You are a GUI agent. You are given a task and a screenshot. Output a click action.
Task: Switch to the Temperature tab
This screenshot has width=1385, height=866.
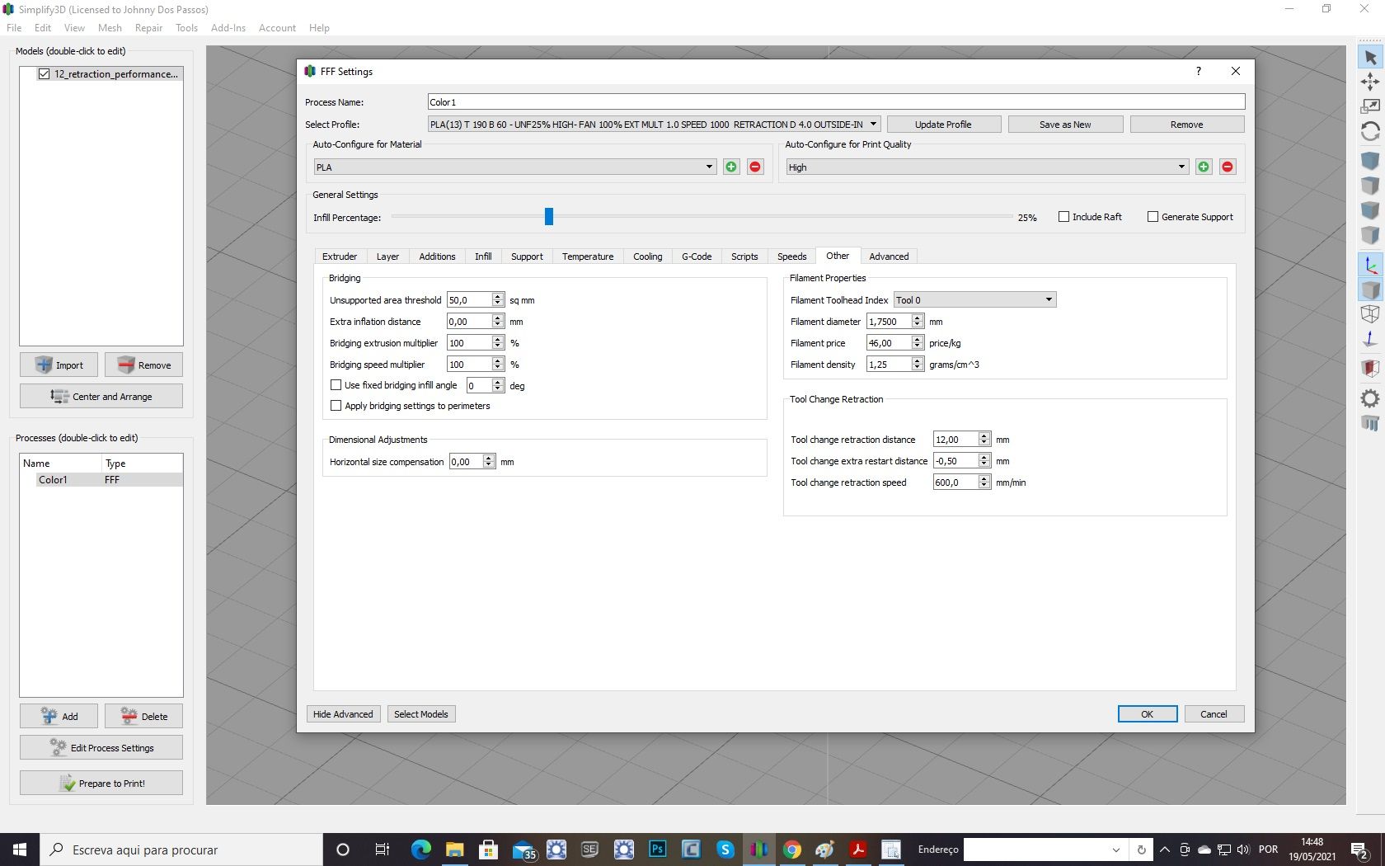click(x=588, y=257)
